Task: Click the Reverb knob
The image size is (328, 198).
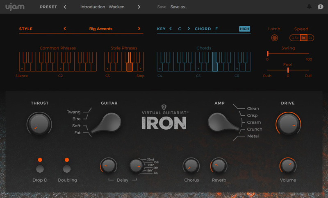Action: [219, 166]
